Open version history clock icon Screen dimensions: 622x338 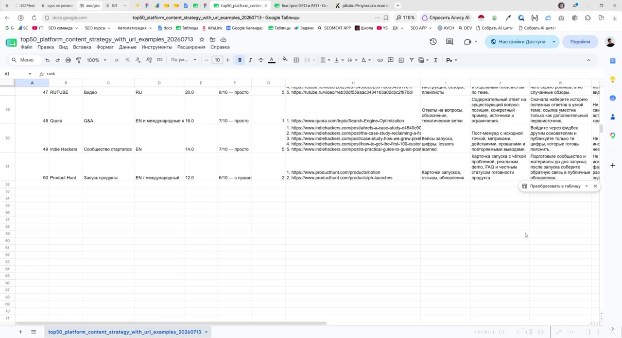(x=433, y=42)
